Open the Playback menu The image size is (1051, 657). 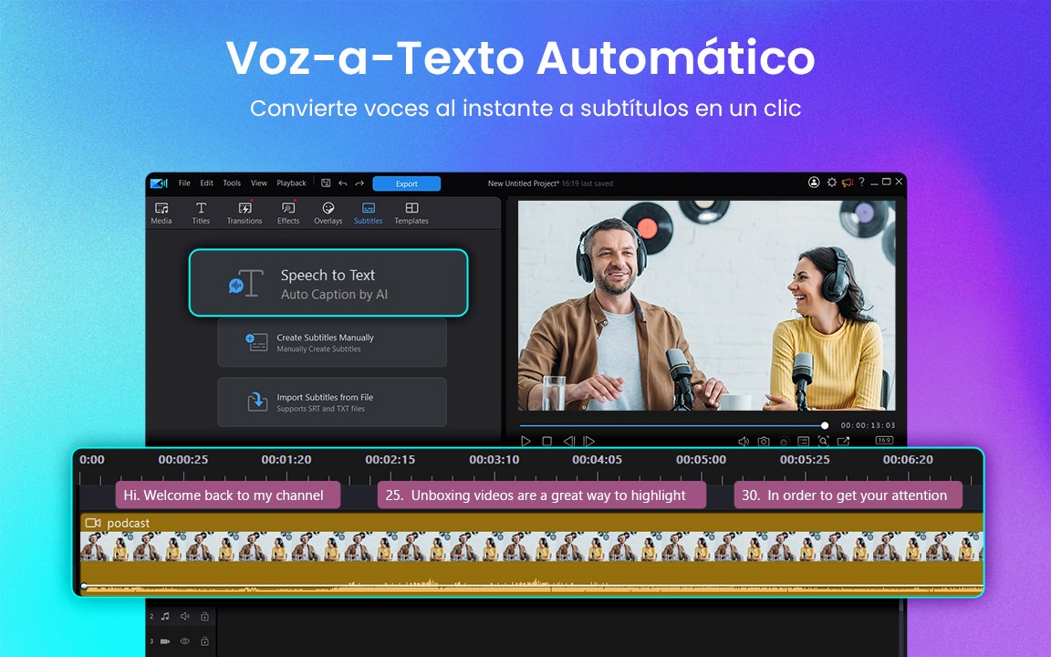coord(292,183)
